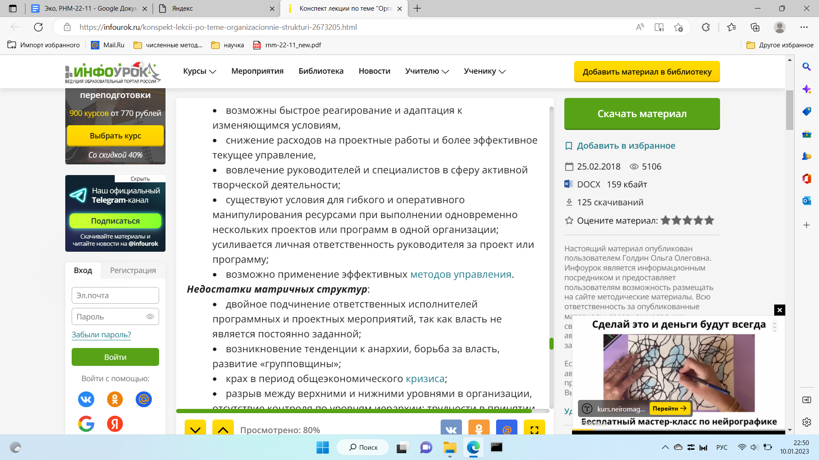
Task: Click the Выбрать курс button
Action: [x=115, y=136]
